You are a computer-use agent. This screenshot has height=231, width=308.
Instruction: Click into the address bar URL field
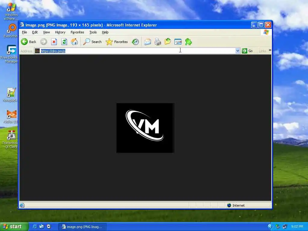tap(137, 51)
